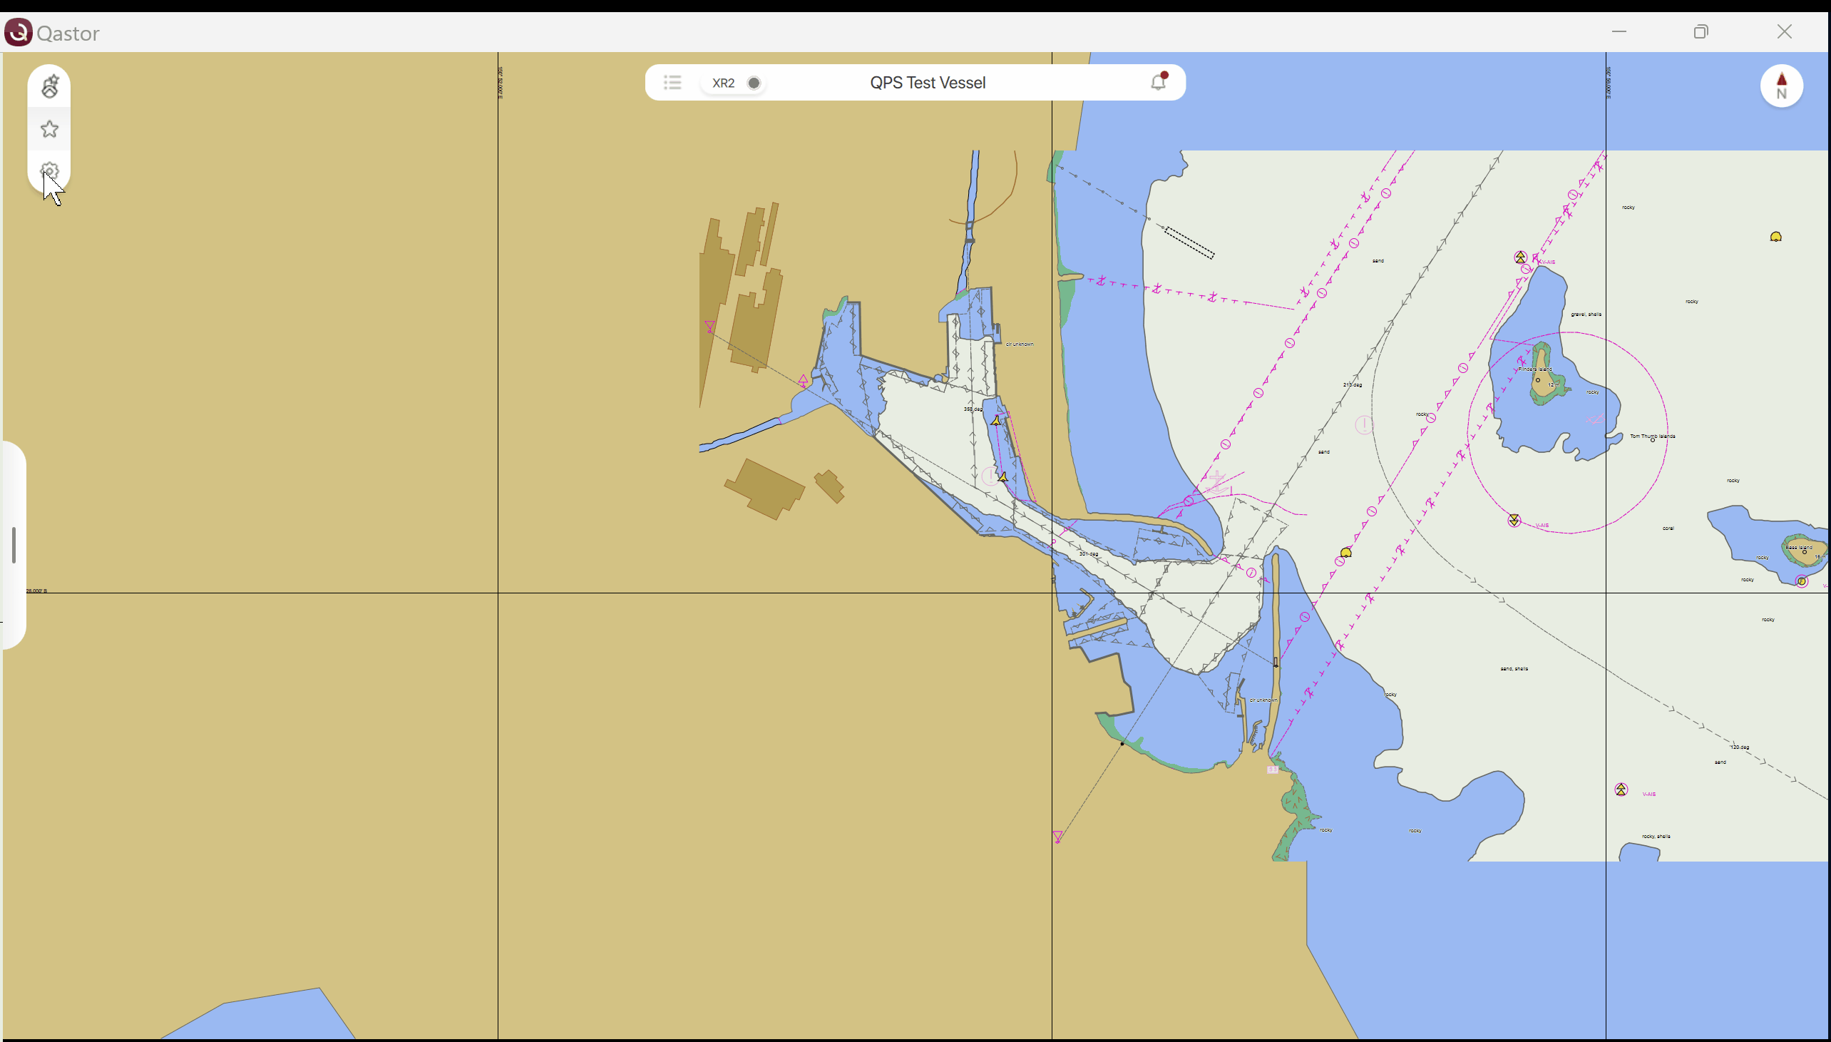The width and height of the screenshot is (1831, 1042).
Task: Click the QPS Test Vessel title
Action: click(927, 83)
